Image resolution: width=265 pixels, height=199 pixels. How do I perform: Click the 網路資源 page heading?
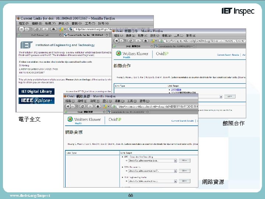pos(74,132)
